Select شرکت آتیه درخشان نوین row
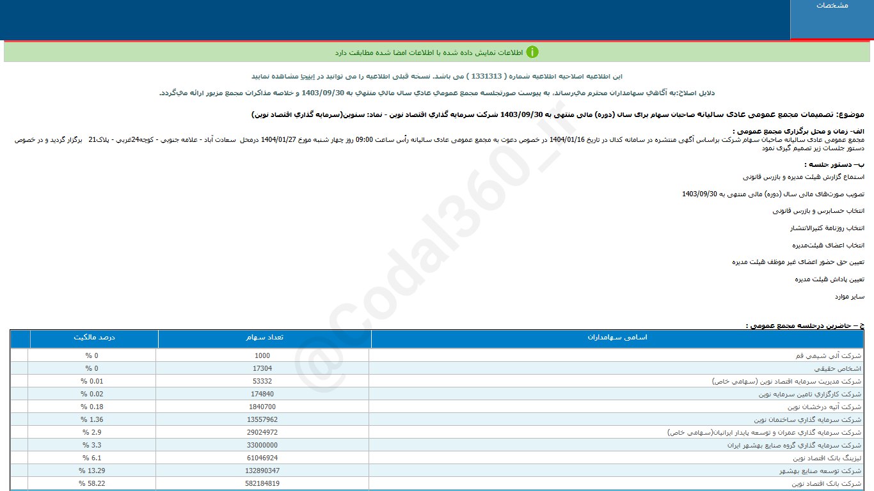The width and height of the screenshot is (874, 491). click(x=824, y=407)
